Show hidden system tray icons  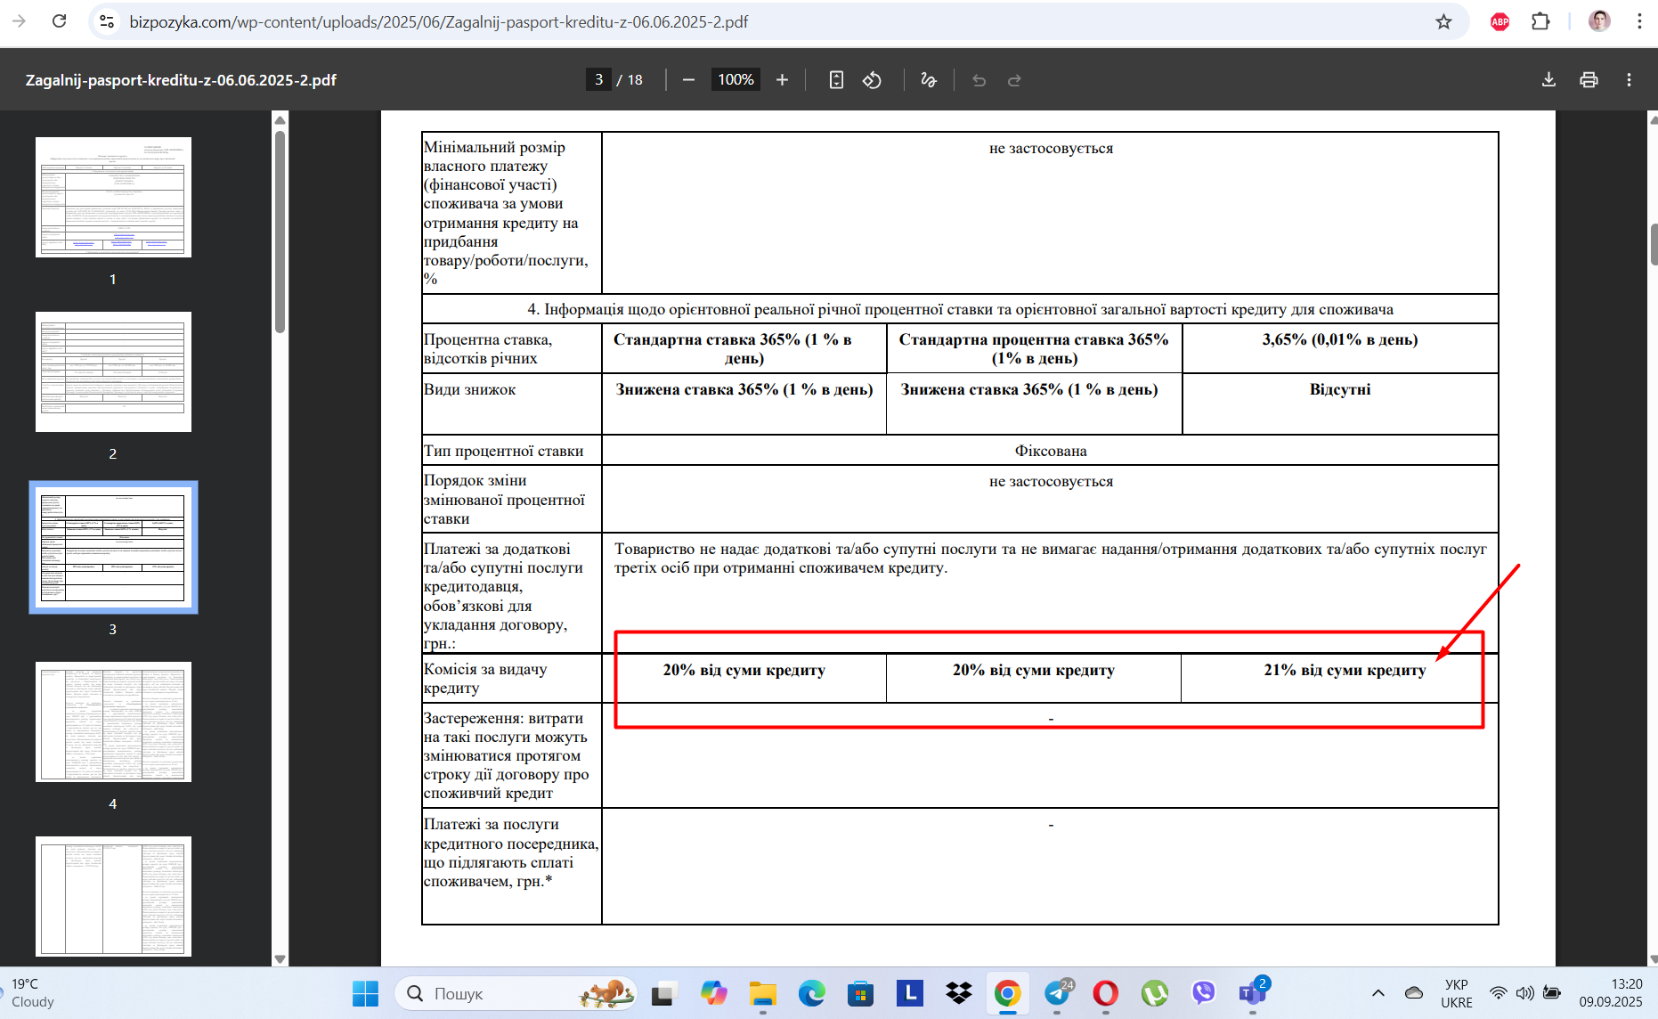point(1378,993)
